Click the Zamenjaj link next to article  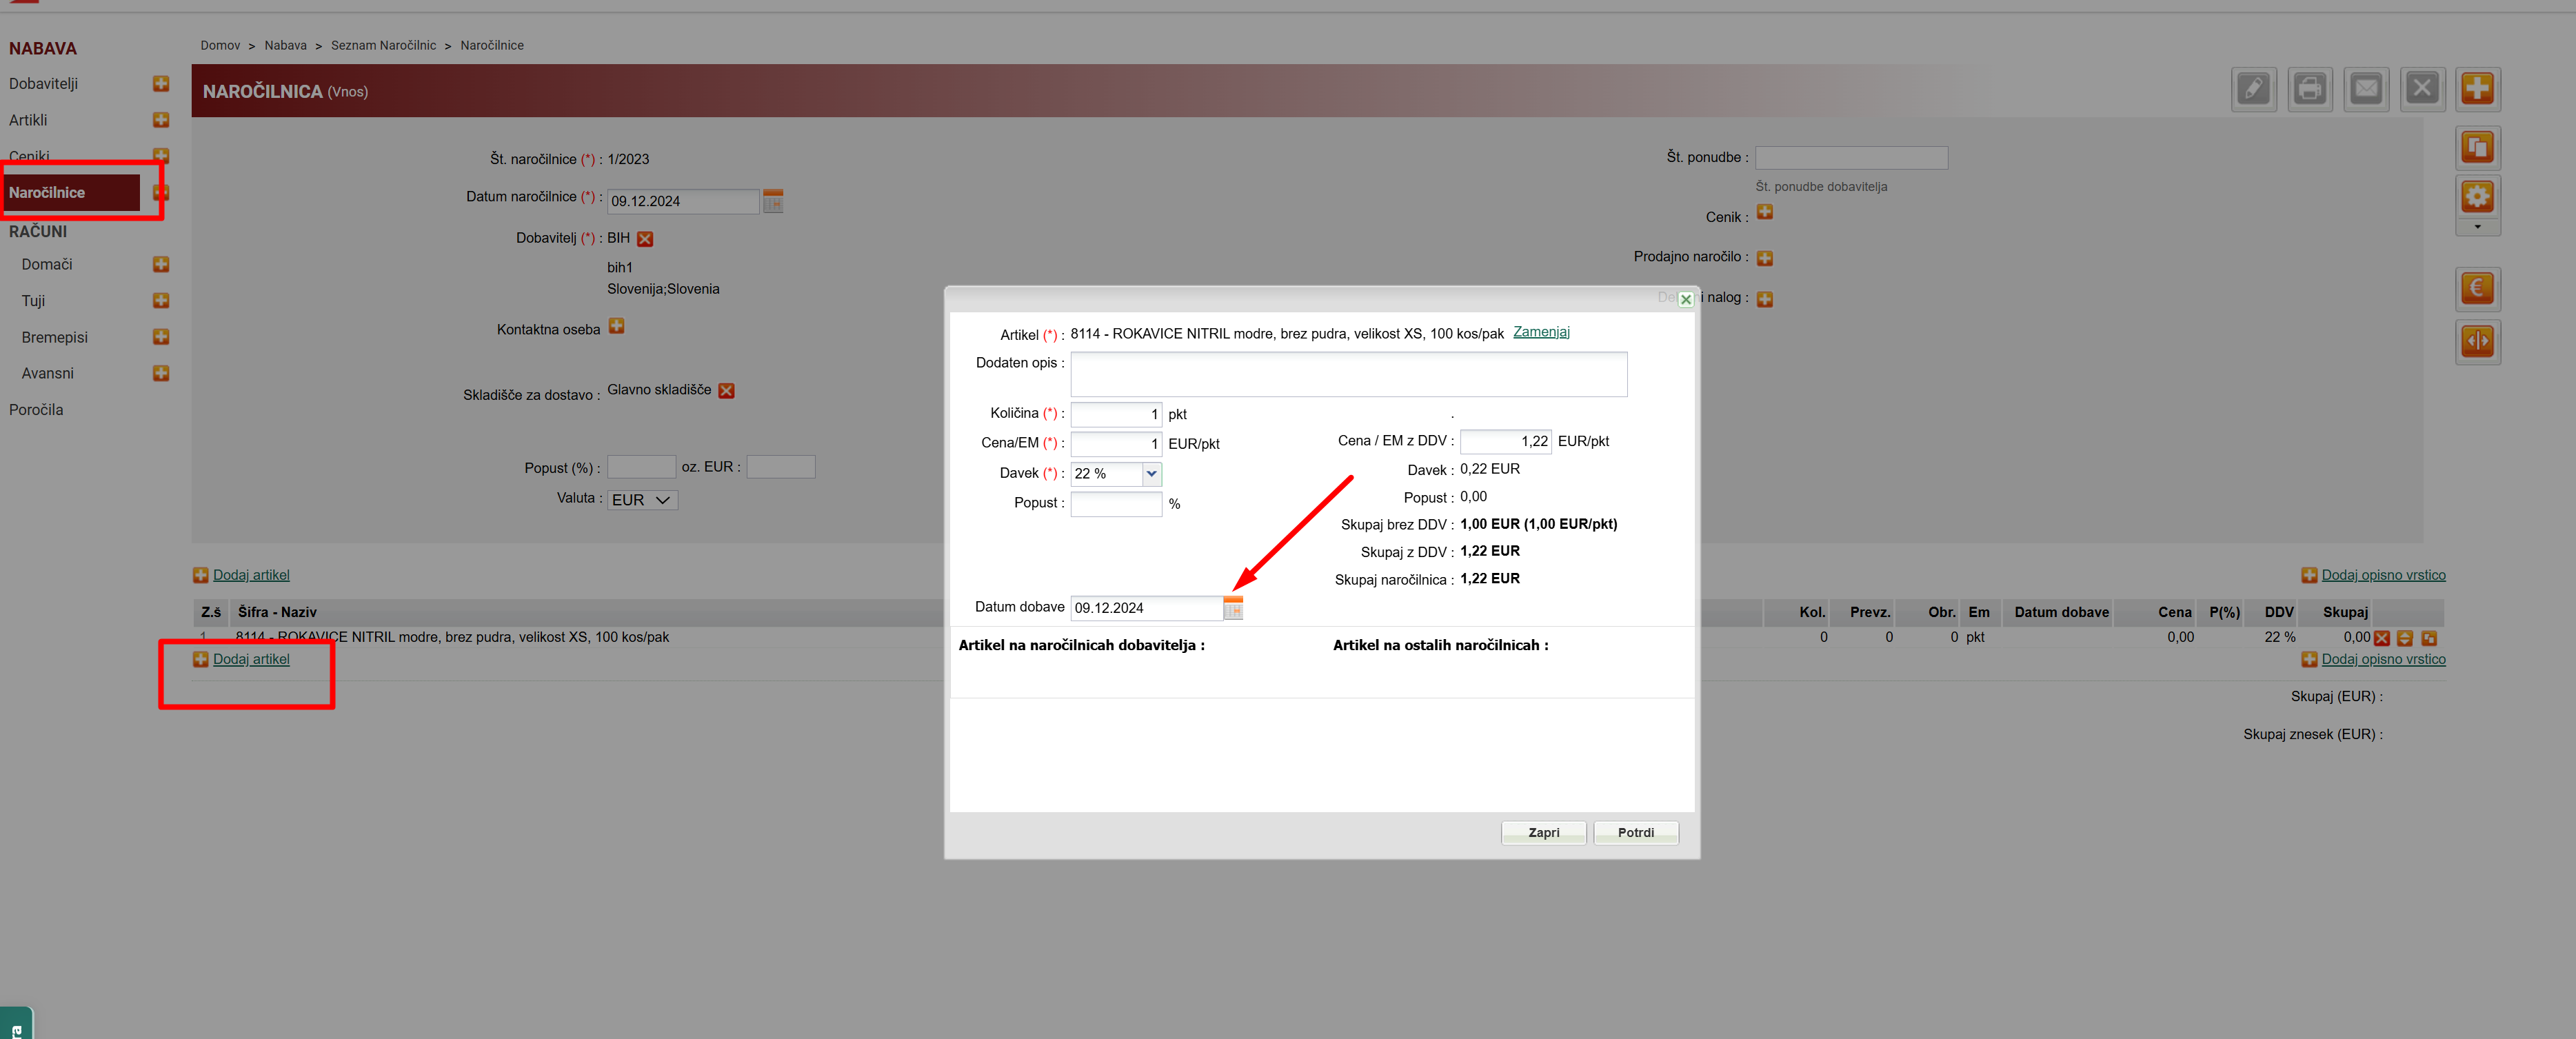tap(1540, 332)
